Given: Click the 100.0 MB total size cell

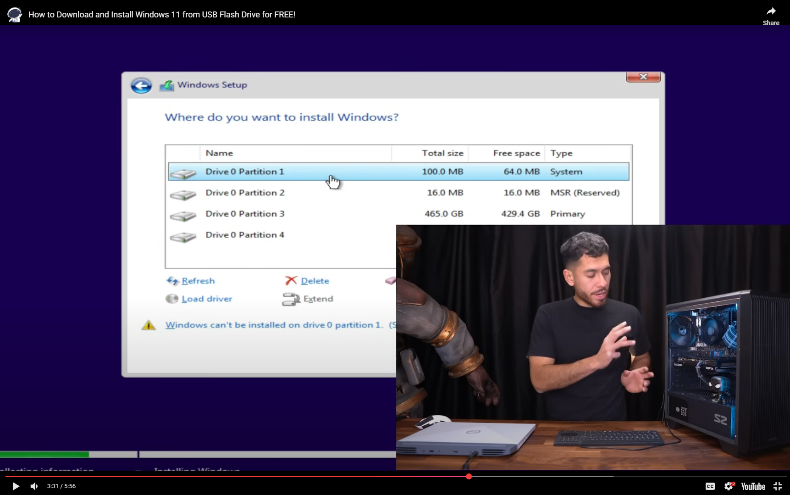Looking at the screenshot, I should 442,172.
